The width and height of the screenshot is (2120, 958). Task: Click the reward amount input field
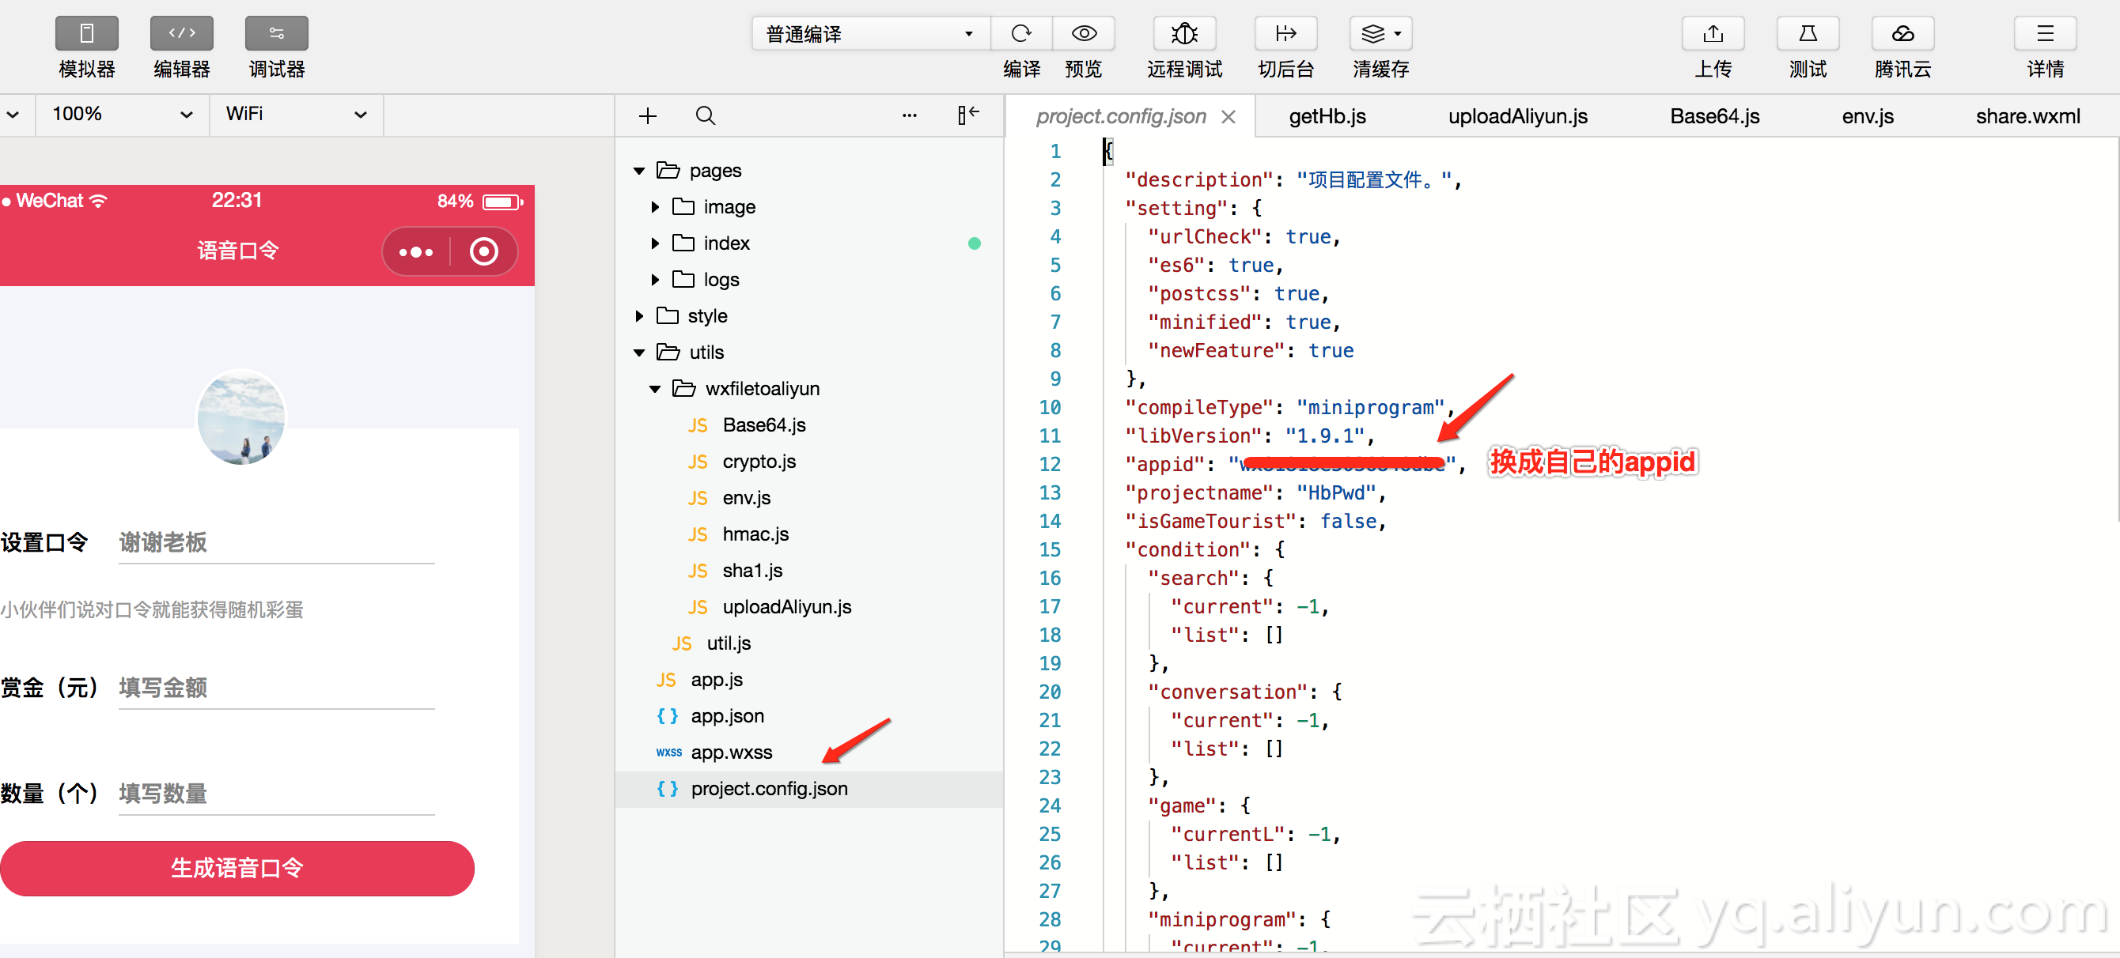click(x=276, y=688)
